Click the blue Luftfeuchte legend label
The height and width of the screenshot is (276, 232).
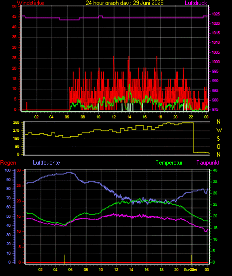tap(46, 163)
